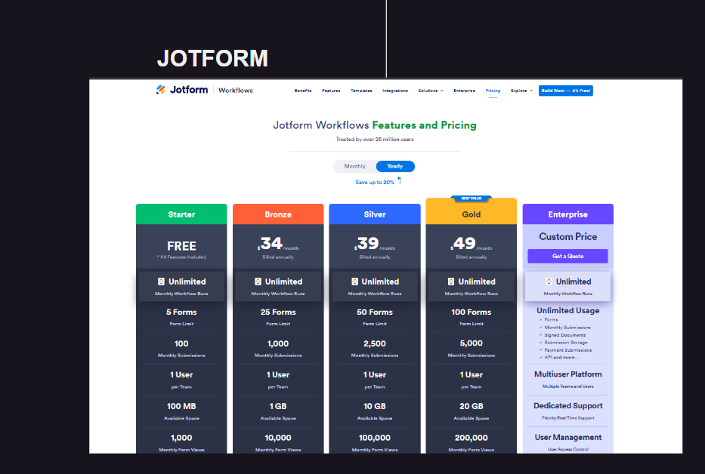This screenshot has height=474, width=705.
Task: Open the Integrations nav item
Action: point(395,91)
